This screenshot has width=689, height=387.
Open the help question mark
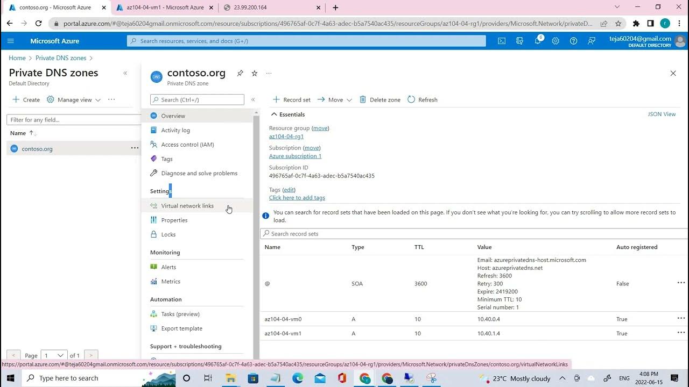574,41
